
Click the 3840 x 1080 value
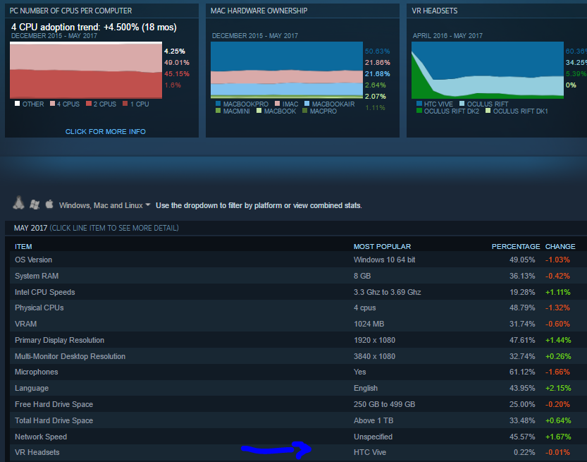(x=374, y=356)
